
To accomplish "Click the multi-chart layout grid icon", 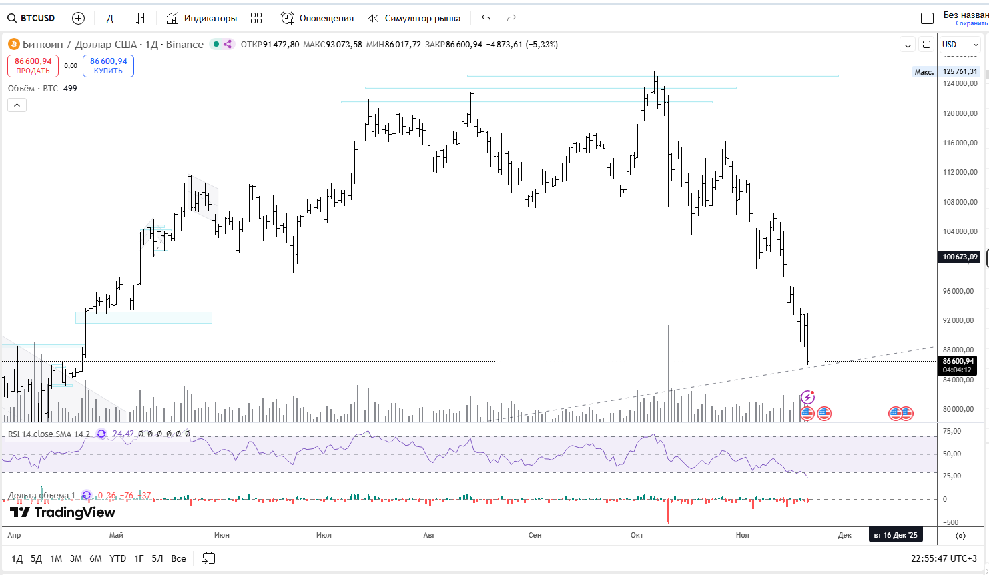I will pos(256,18).
